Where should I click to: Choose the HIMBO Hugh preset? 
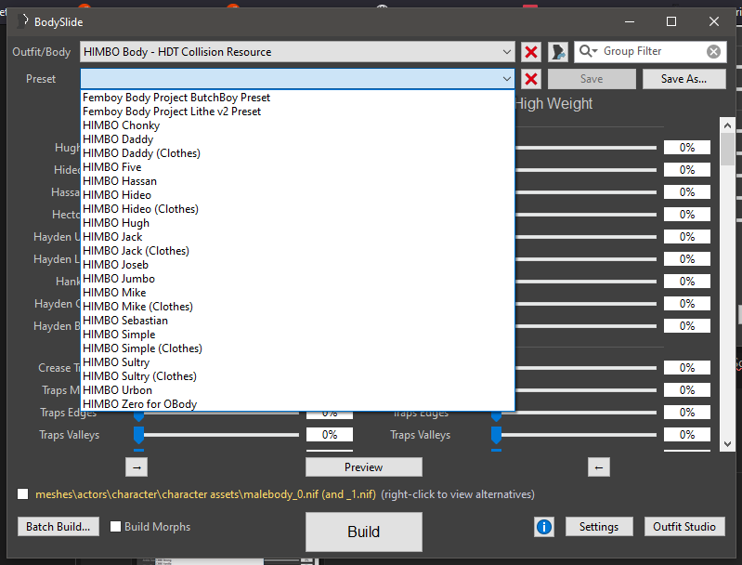[x=298, y=223]
